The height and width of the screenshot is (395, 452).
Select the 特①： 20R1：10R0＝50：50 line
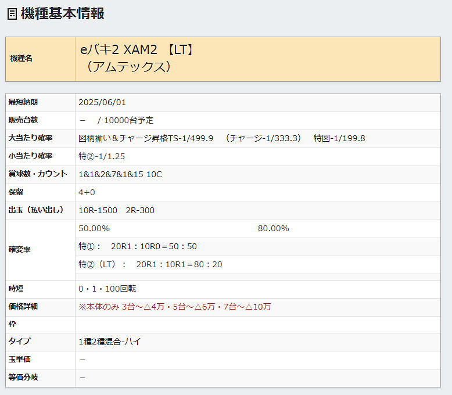(138, 246)
